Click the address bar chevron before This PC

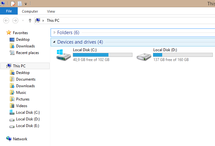pos(43,21)
